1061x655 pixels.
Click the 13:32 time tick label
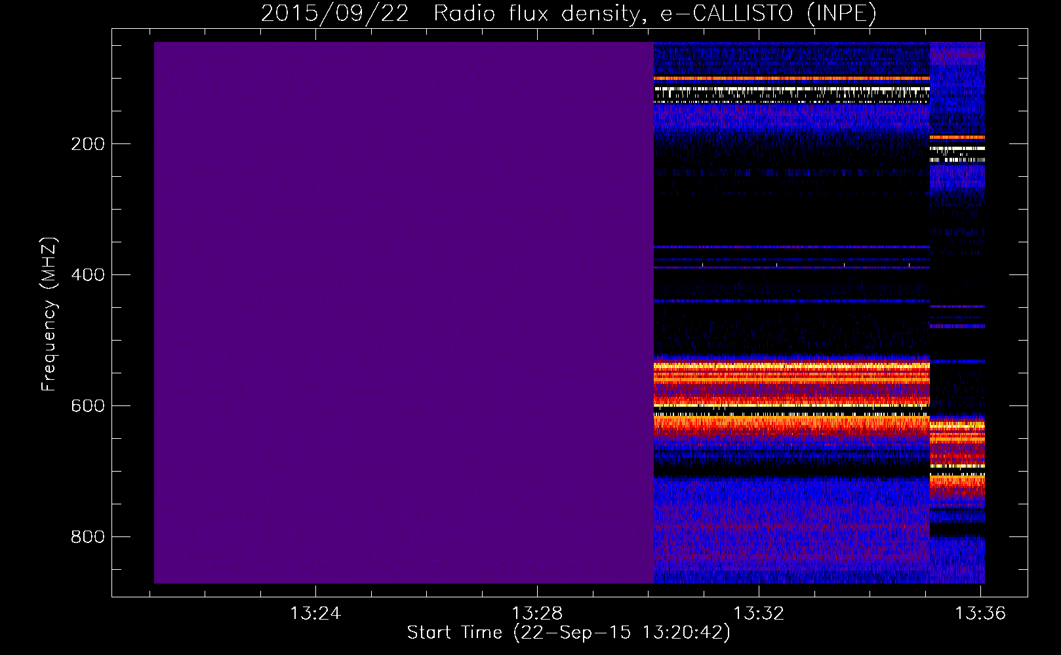click(x=759, y=613)
